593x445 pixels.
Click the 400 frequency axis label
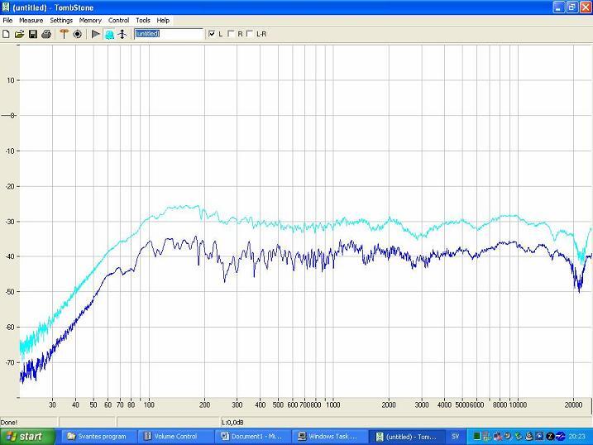(261, 405)
